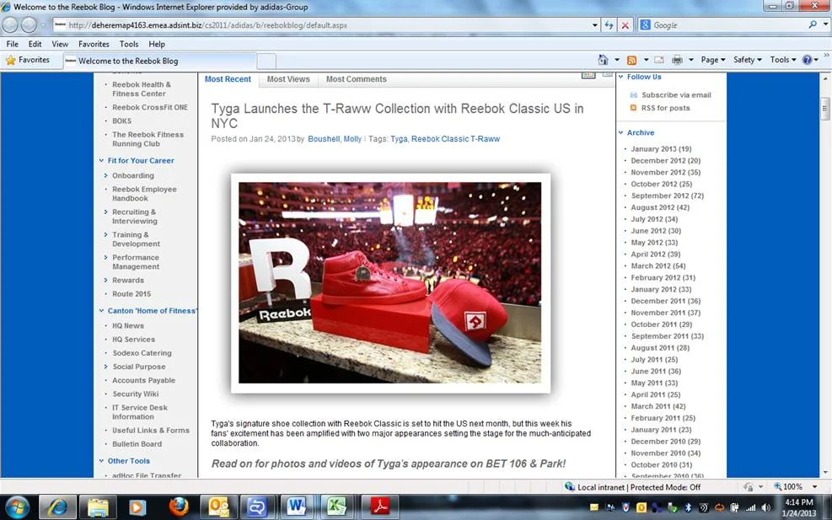Open Windows Explorer folder from taskbar

click(x=98, y=507)
